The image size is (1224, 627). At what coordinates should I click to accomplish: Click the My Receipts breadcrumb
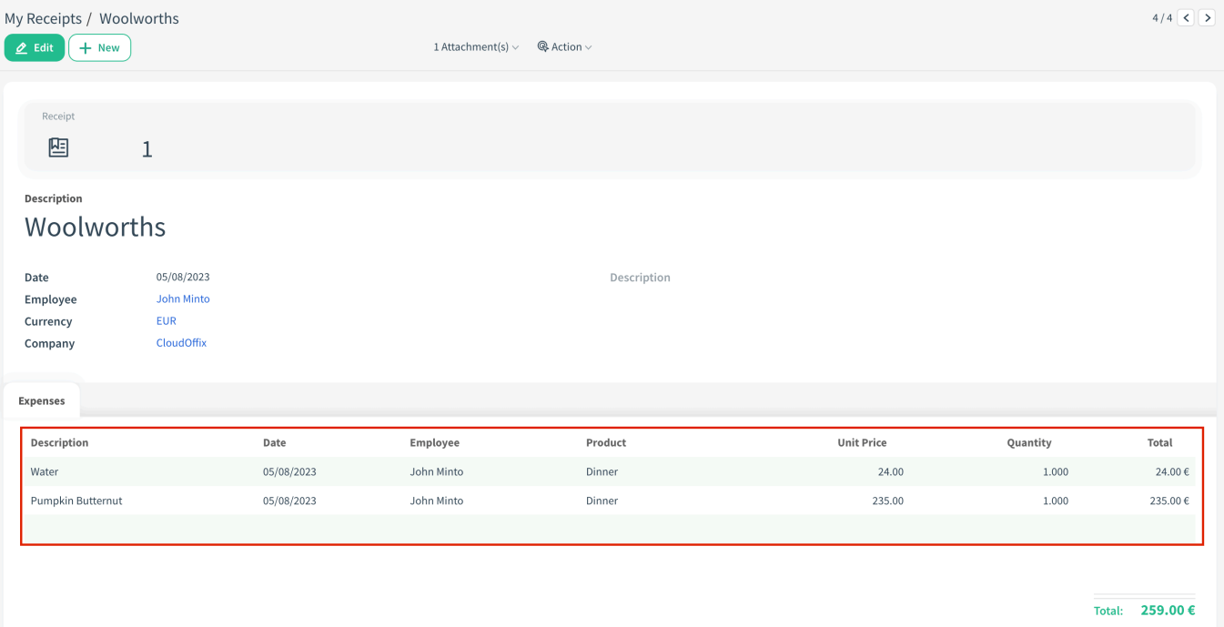pos(43,18)
